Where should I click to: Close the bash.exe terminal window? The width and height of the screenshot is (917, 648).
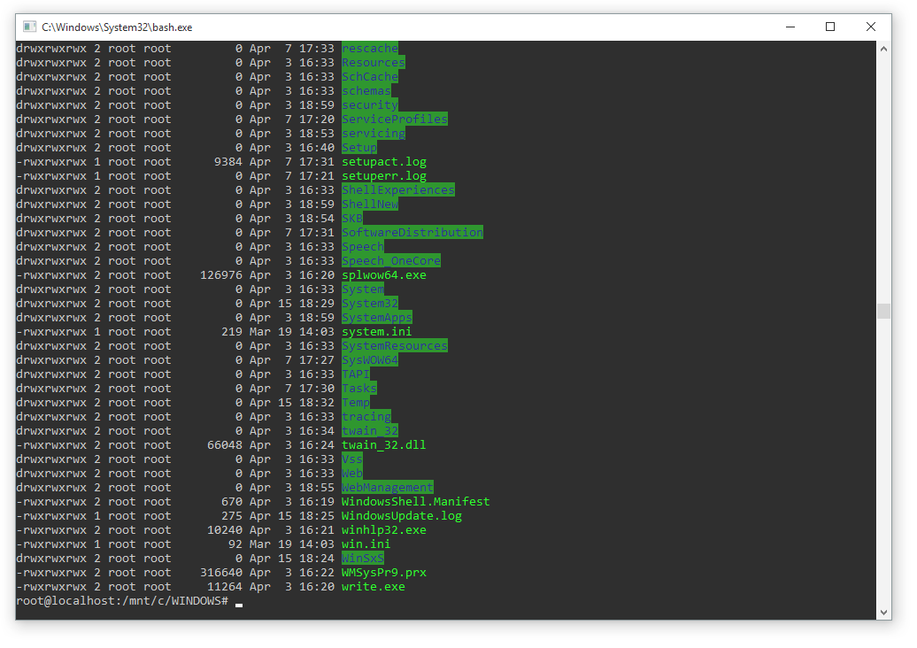click(871, 27)
